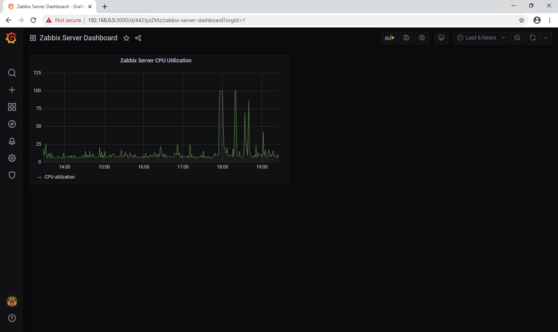This screenshot has width=558, height=332.
Task: Share the dashboard via share icon
Action: 138,38
